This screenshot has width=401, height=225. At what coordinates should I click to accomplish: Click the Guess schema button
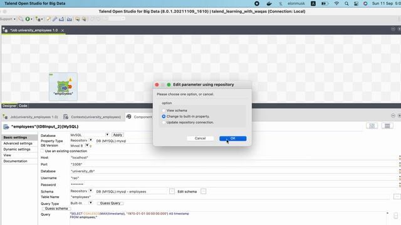56,208
